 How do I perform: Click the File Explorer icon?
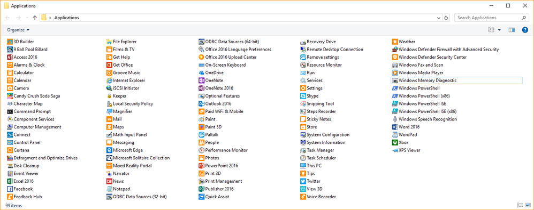coord(109,42)
